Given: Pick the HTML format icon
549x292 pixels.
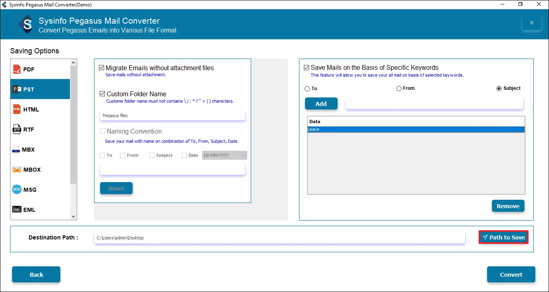Looking at the screenshot, I should (17, 109).
